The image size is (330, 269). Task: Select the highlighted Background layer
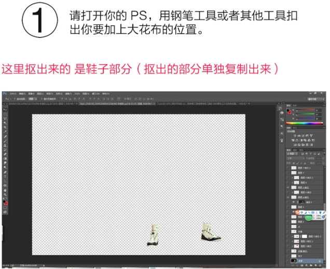307,261
